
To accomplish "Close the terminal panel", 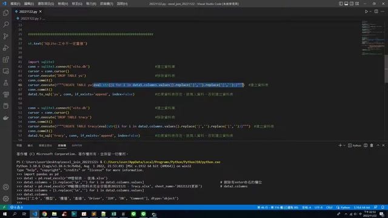I will [383, 145].
